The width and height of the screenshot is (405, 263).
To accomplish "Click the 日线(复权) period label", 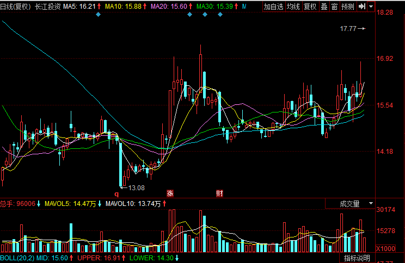I will tap(15, 7).
